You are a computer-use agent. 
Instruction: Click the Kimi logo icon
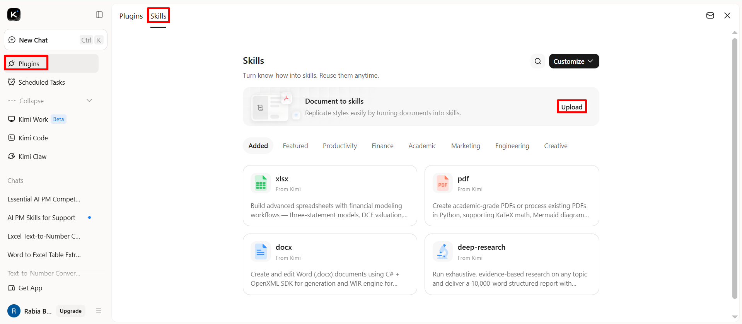[14, 15]
